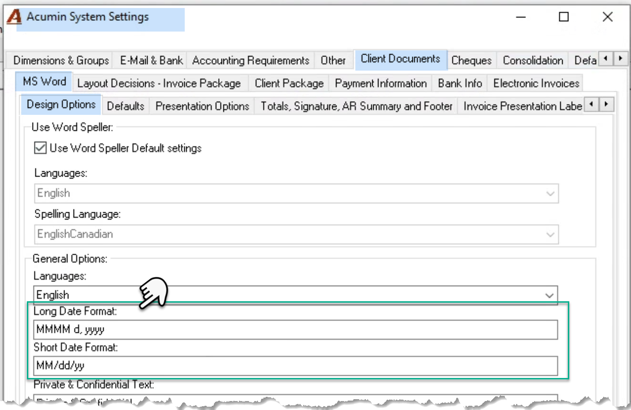Select the Client Documents tab
This screenshot has width=631, height=410.
pyautogui.click(x=400, y=59)
